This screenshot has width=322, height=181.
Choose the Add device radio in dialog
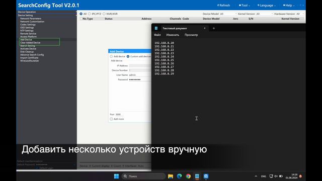pos(111,56)
